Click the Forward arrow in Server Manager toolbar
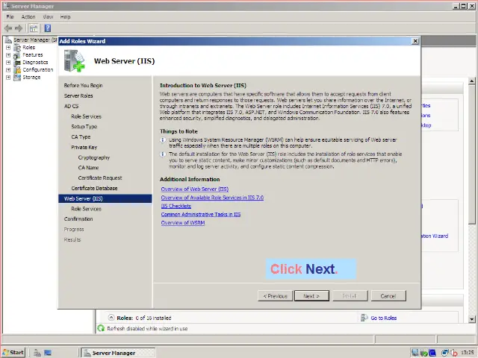Screen dimensions: 478x358 pos(19,28)
